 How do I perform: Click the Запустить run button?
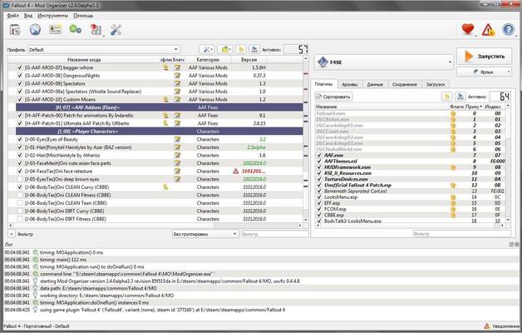click(x=484, y=57)
